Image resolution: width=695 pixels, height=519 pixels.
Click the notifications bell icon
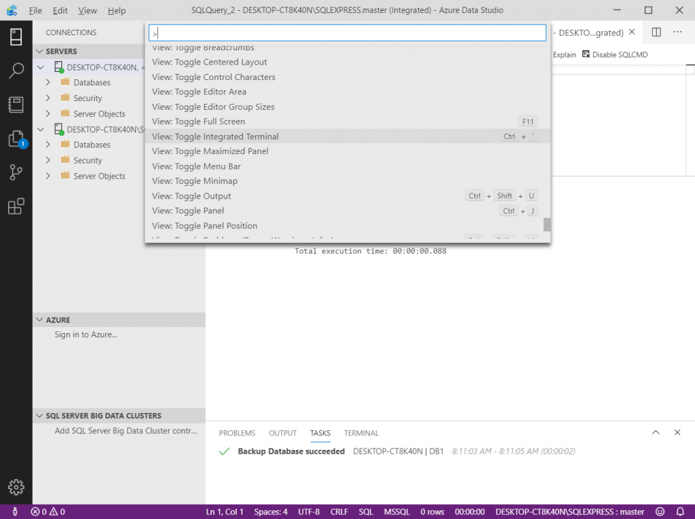coord(680,512)
